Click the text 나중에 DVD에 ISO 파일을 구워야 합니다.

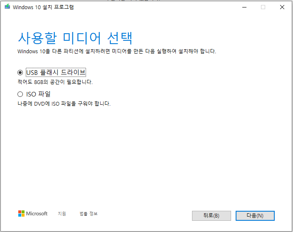(x=64, y=104)
